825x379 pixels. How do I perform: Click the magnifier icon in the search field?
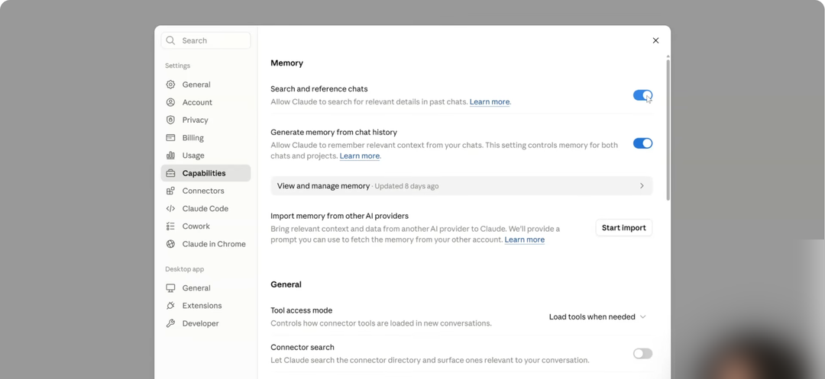(x=170, y=40)
